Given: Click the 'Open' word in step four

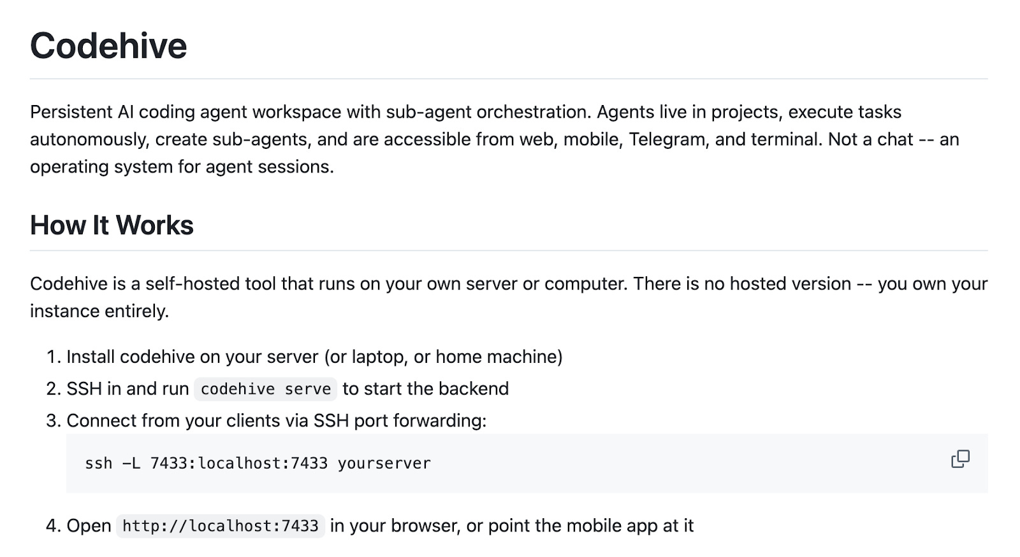Looking at the screenshot, I should point(89,526).
